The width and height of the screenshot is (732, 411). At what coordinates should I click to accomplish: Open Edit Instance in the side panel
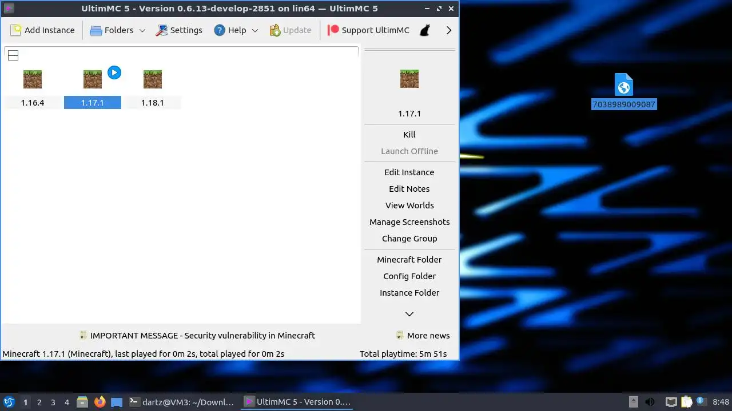(x=409, y=172)
